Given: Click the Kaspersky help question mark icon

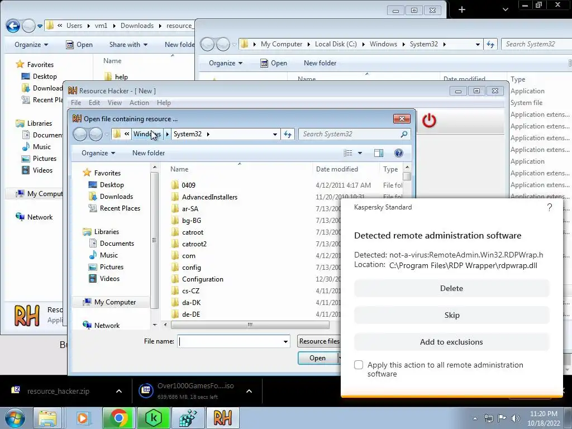Looking at the screenshot, I should (550, 208).
